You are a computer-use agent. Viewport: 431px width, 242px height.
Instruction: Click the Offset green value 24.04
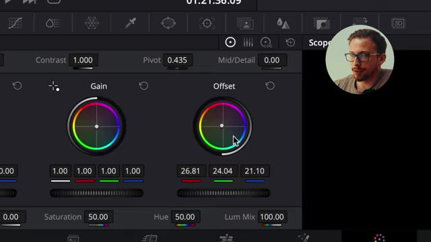click(223, 171)
